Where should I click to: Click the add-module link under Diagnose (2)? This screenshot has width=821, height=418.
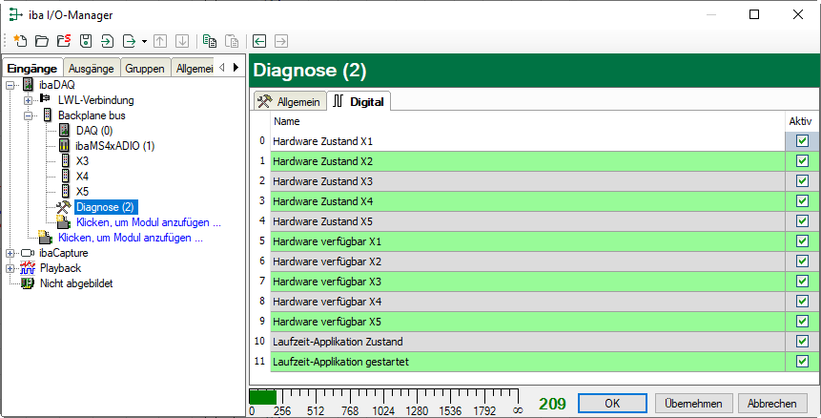coord(148,222)
